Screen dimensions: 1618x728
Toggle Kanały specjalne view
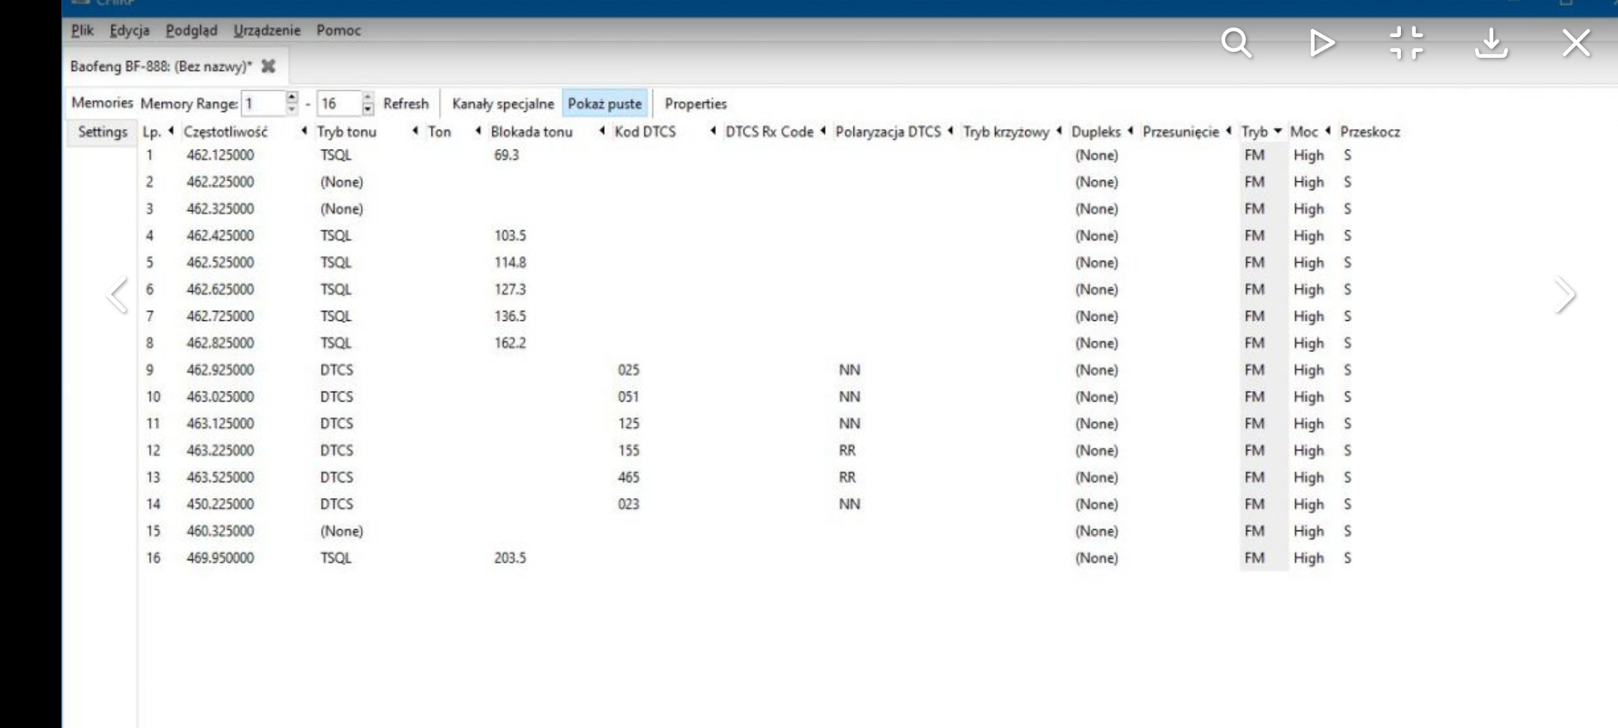502,104
